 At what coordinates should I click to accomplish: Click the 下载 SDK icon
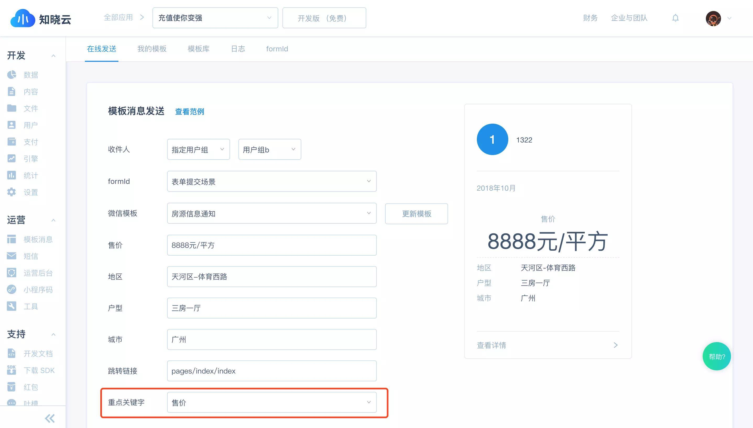[12, 370]
